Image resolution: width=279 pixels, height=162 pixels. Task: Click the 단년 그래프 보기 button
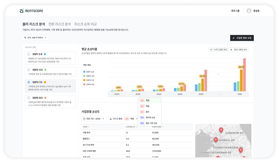pyautogui.click(x=239, y=50)
